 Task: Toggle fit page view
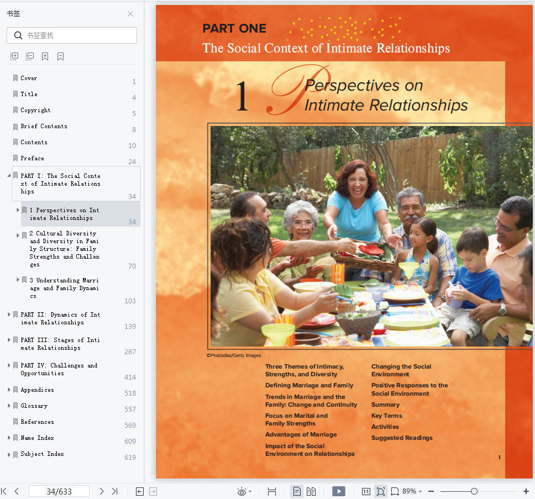(380, 491)
